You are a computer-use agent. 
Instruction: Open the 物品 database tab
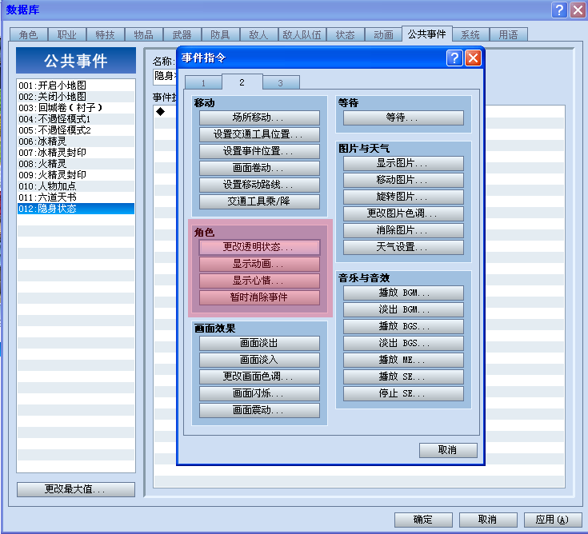(x=144, y=35)
